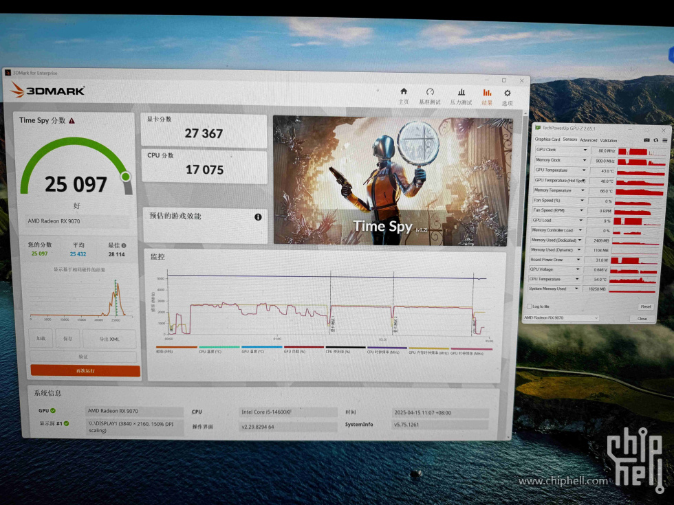Click the 3DMark title bar app icon
Viewport: 674px width, 505px height.
[x=8, y=73]
